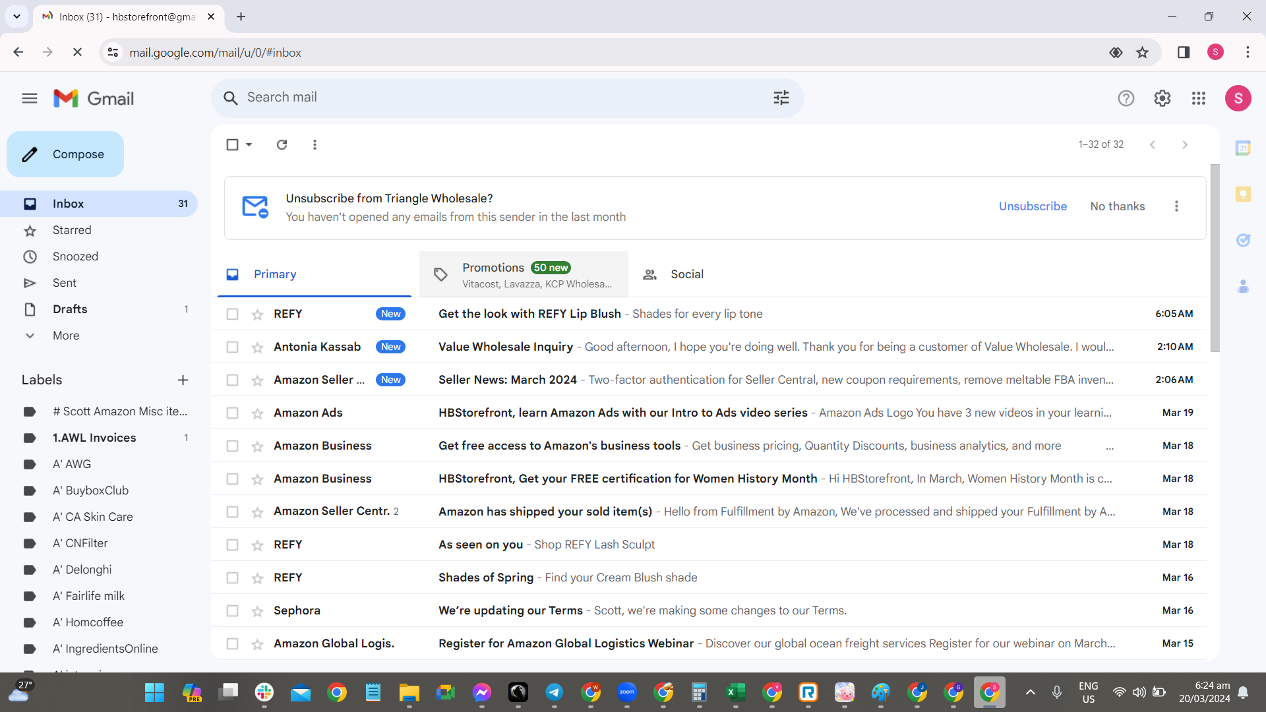Open Google Contacts side panel icon
This screenshot has height=712, width=1266.
1243,286
